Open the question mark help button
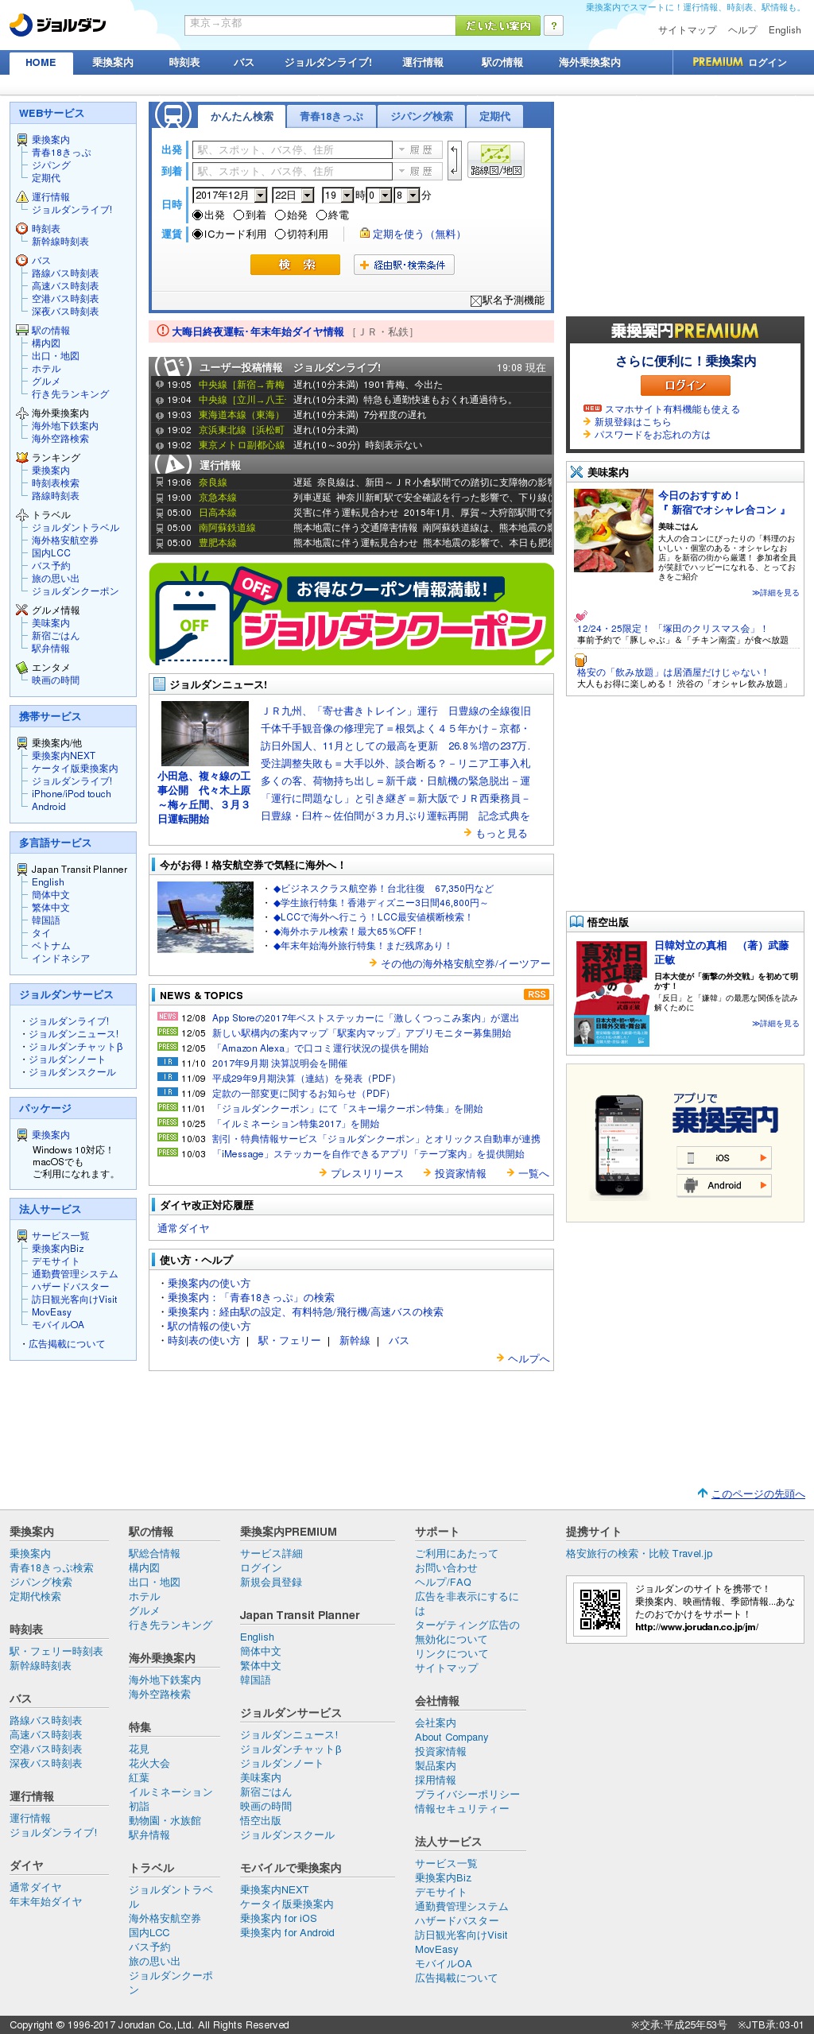Screen dimensions: 814x2034 pyautogui.click(x=554, y=25)
